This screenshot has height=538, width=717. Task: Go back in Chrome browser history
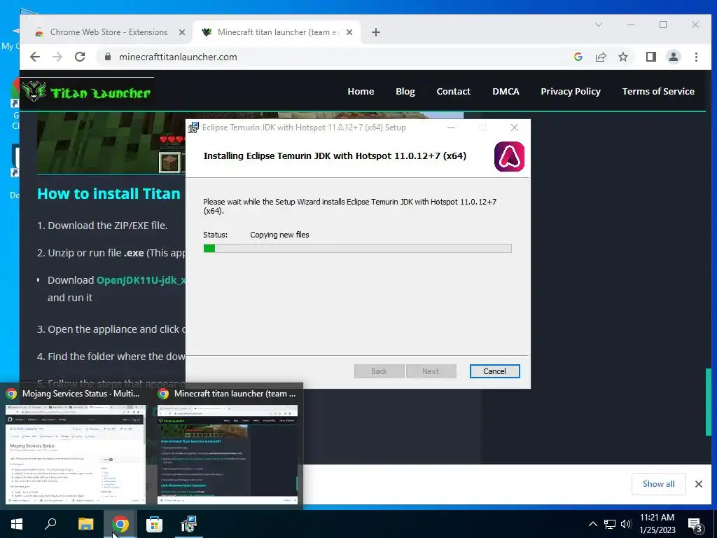(35, 57)
